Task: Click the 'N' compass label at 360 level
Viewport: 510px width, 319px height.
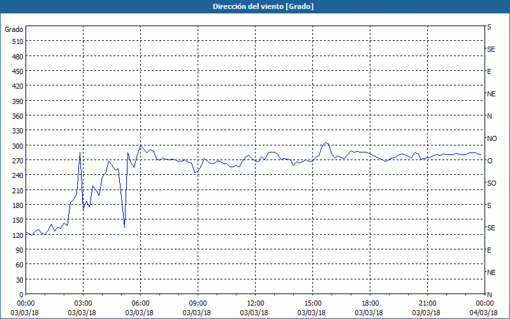Action: point(489,116)
